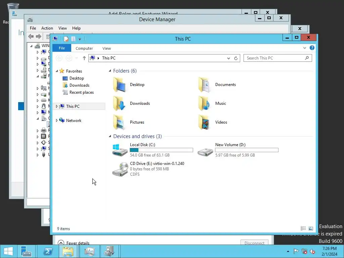Click the search magnifier icon
Viewport: 344px width, 258px height.
point(307,58)
